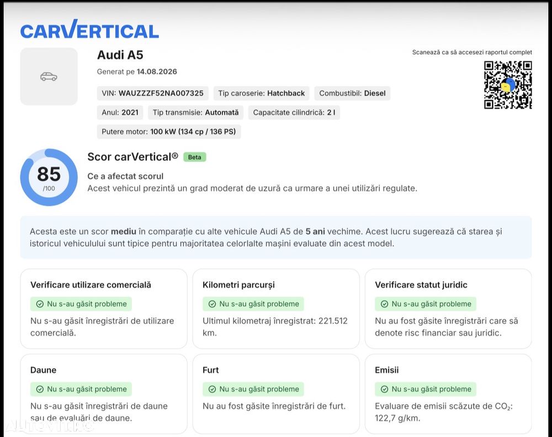Click the car placeholder thumbnail

49,76
